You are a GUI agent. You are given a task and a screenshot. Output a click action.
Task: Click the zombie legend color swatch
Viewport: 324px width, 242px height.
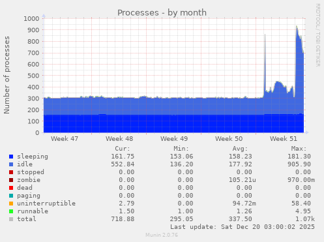tap(11, 180)
